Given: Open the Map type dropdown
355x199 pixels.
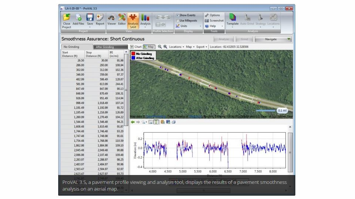Looking at the screenshot, I should 190,47.
